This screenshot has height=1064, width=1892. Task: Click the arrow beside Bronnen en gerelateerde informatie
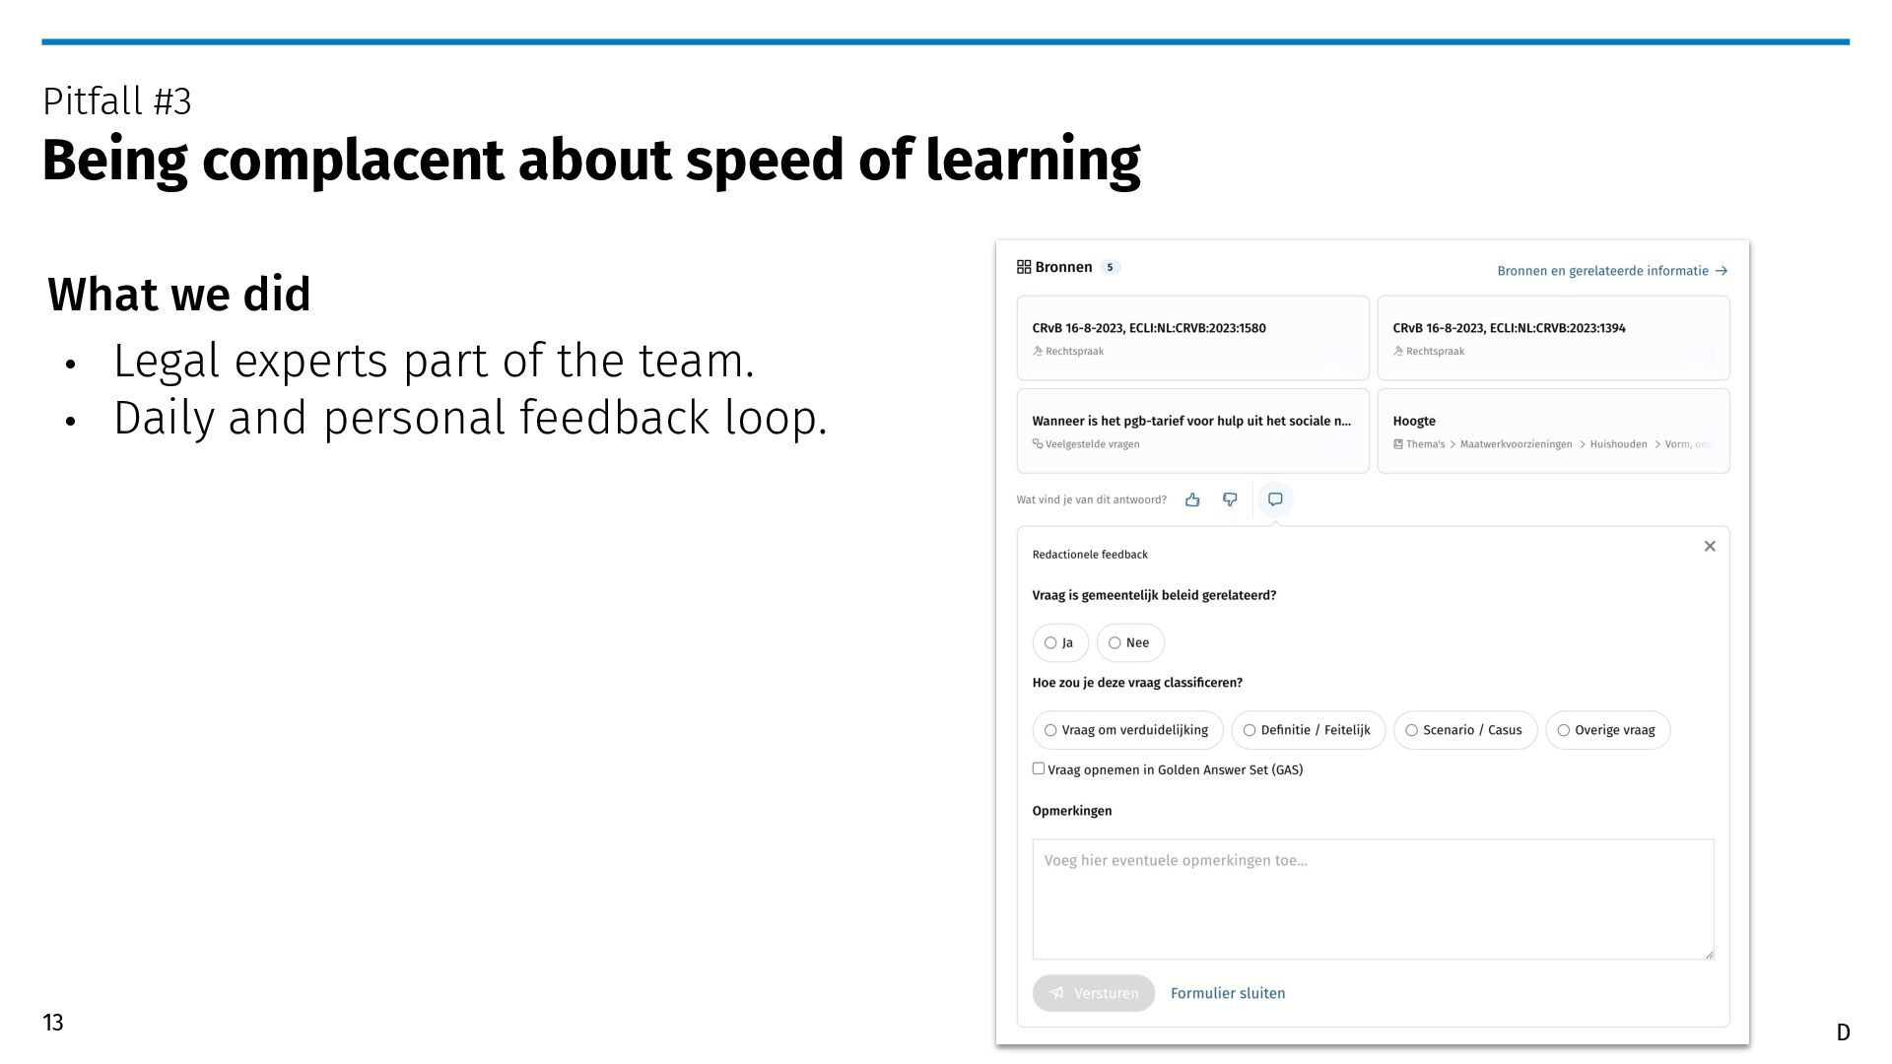[1722, 271]
